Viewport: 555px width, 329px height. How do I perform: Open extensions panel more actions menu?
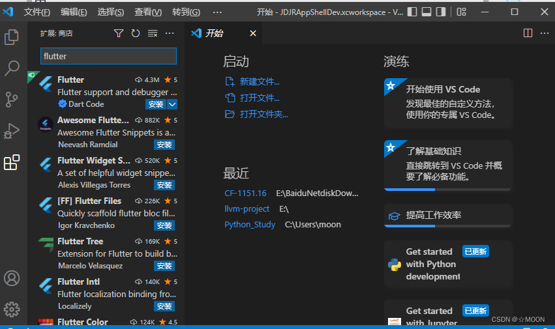coord(170,33)
